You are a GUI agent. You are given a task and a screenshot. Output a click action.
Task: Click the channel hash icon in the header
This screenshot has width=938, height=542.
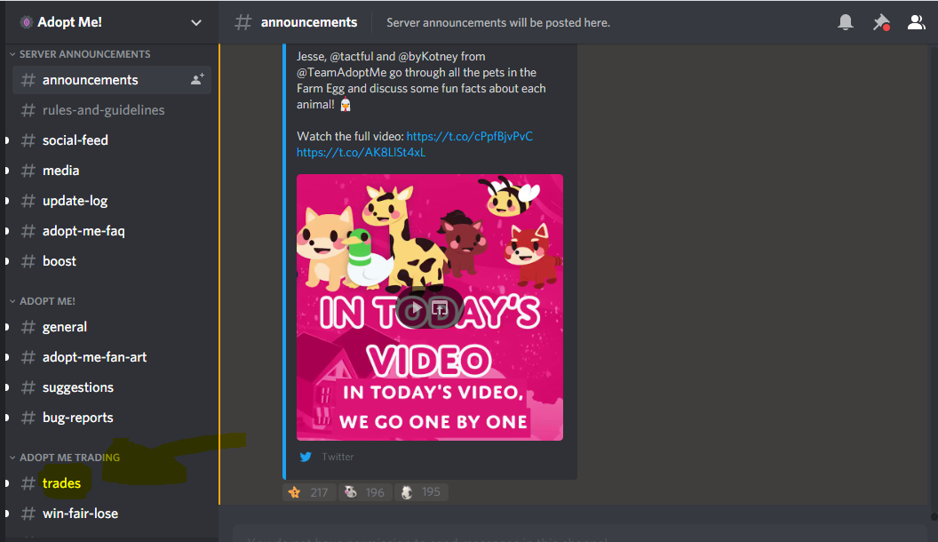coord(242,22)
